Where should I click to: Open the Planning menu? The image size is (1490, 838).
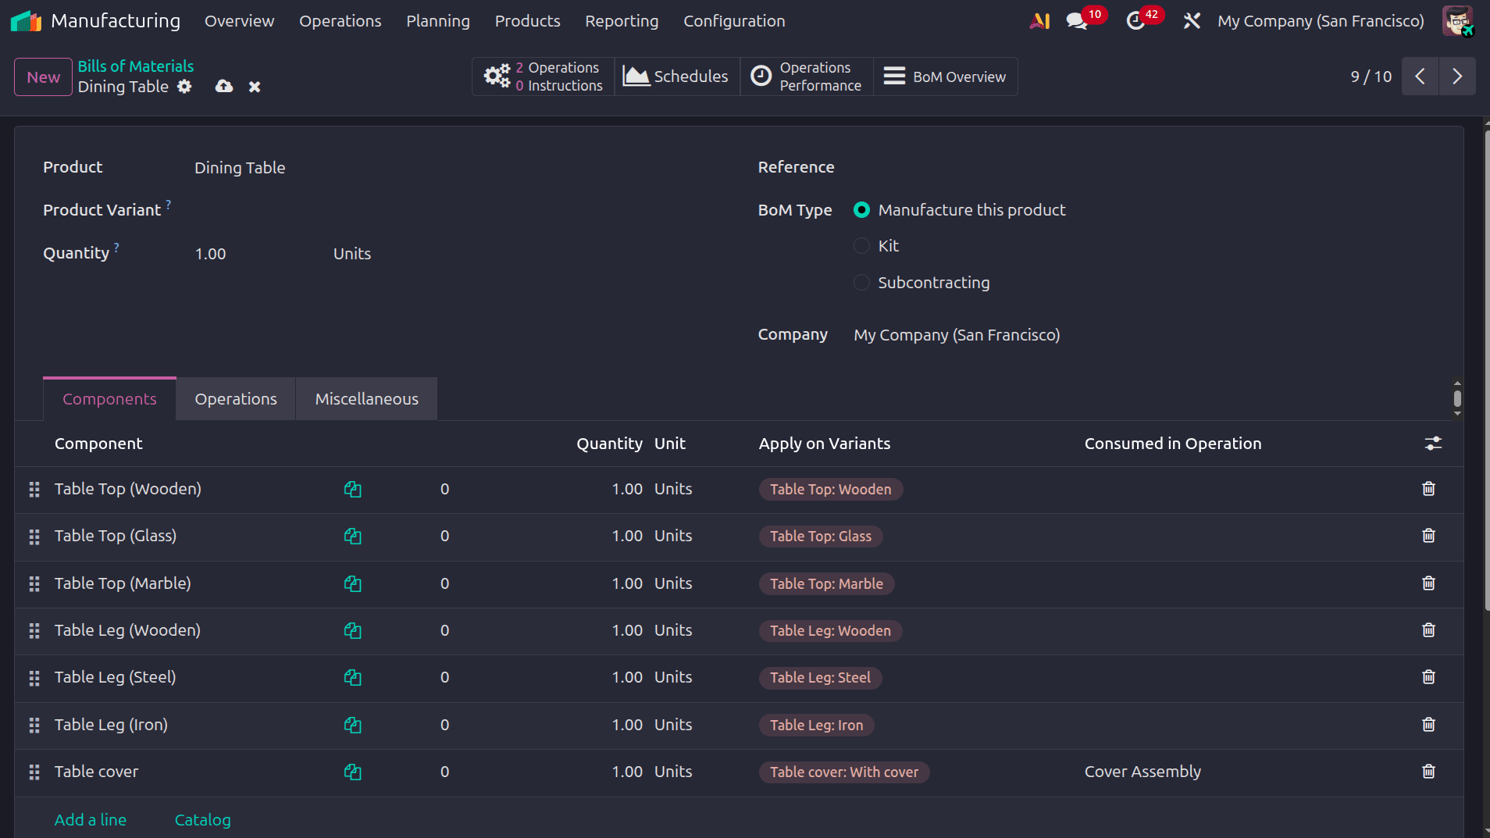[438, 21]
